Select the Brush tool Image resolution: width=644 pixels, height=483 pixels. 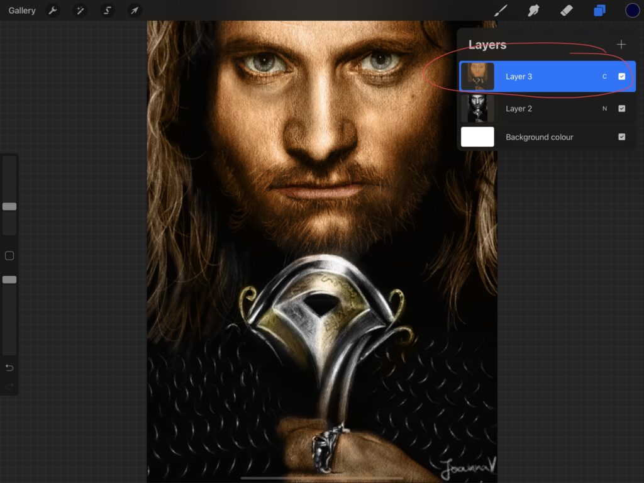[501, 11]
